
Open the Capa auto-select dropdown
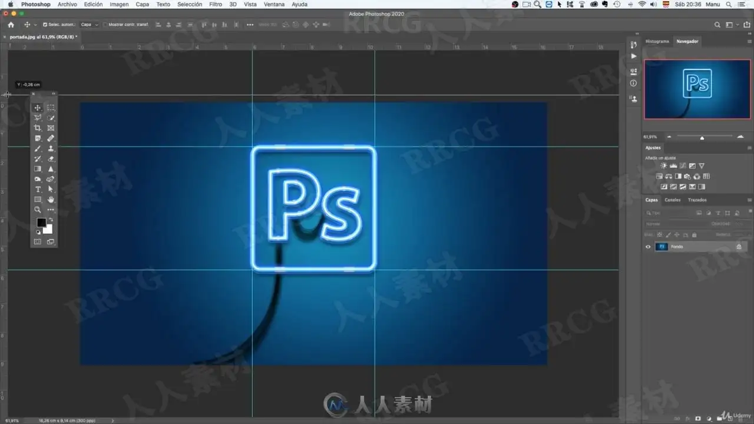click(x=88, y=25)
